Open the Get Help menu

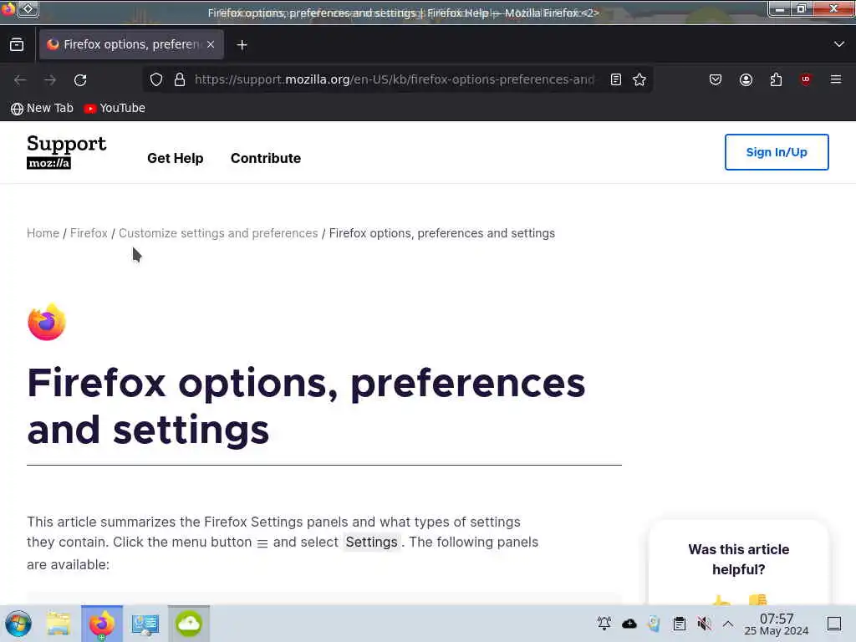coord(176,158)
